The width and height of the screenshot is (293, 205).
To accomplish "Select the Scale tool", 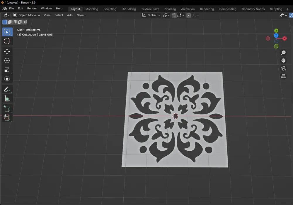I will point(7,70).
